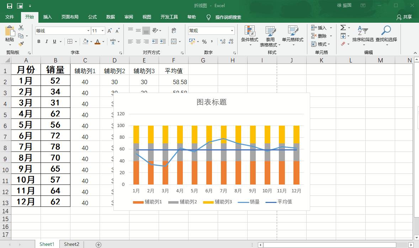Apply percent style to the cells
The width and height of the screenshot is (419, 248).
click(x=204, y=42)
